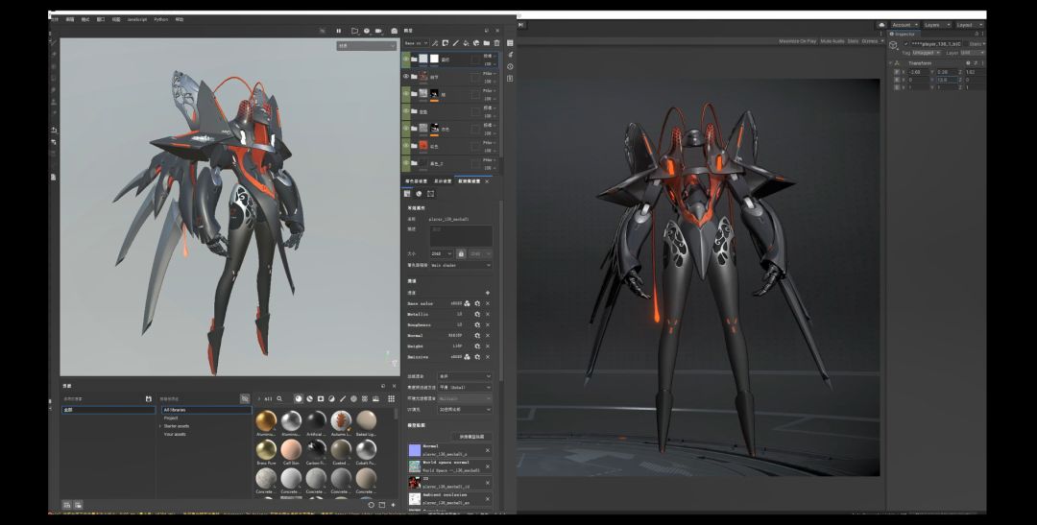Expand the Starter assets tree item
1037x525 pixels.
point(160,426)
